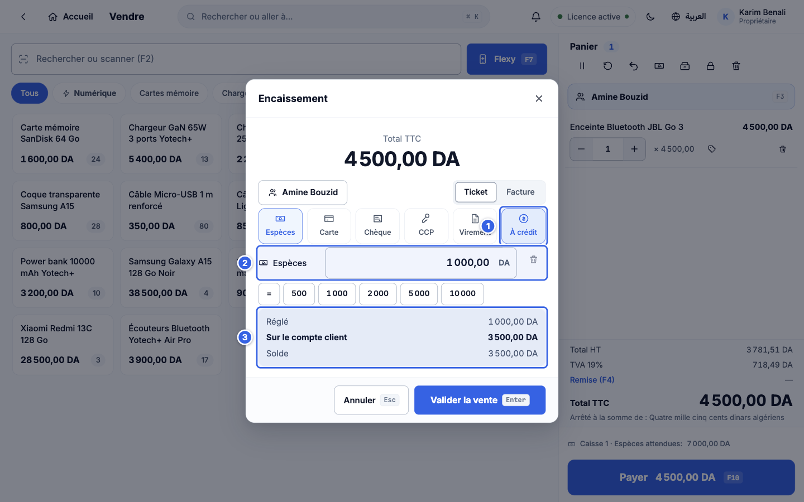Screen dimensions: 804x502
Task: Cancel the payment with Annuler
Action: pyautogui.click(x=371, y=400)
